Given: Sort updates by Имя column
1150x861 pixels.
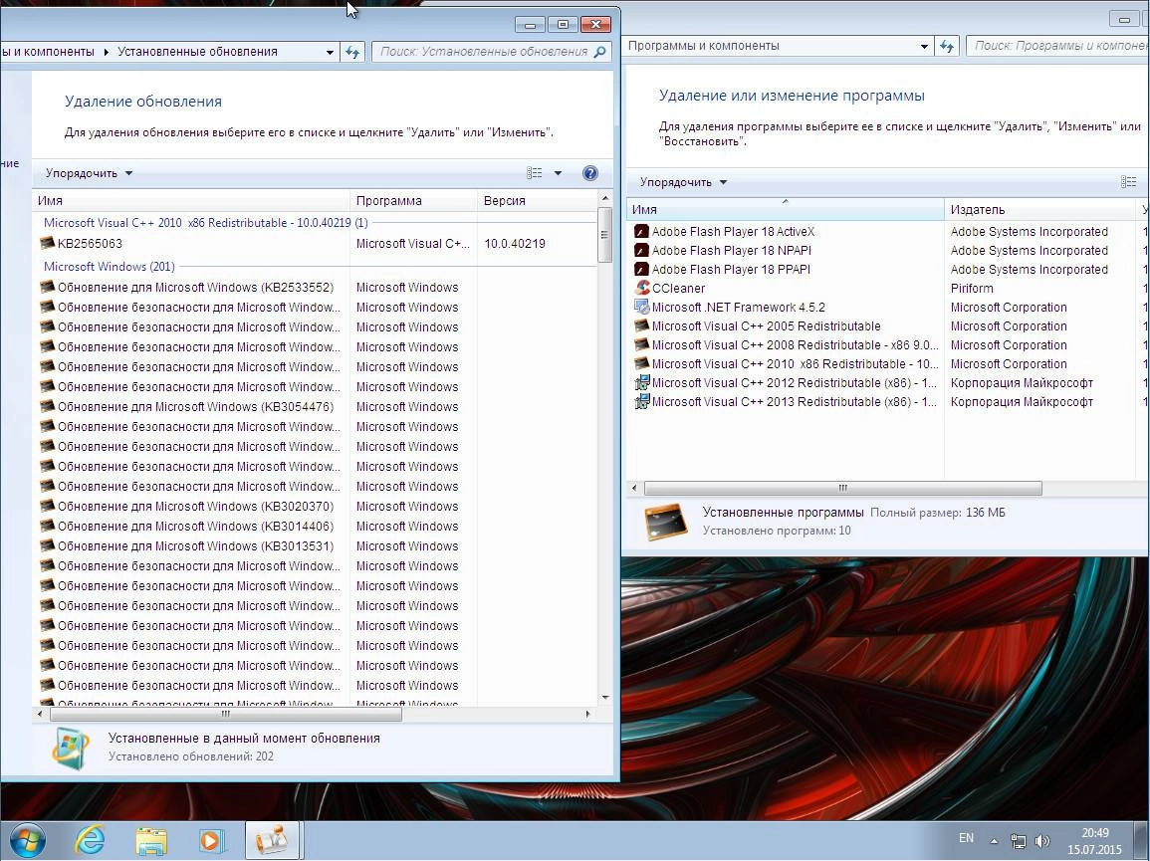Looking at the screenshot, I should coord(191,201).
